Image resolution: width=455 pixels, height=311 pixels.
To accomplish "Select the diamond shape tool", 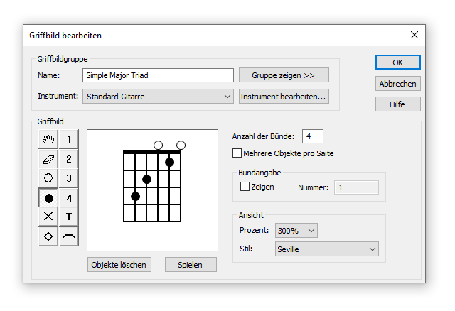I will coord(48,236).
